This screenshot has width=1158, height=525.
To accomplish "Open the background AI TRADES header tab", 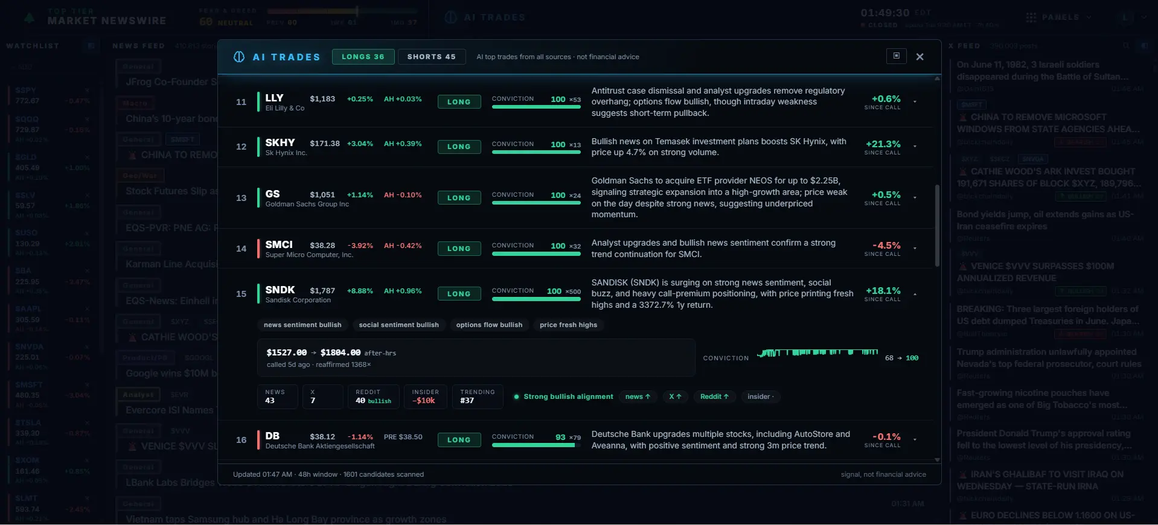I will click(486, 17).
